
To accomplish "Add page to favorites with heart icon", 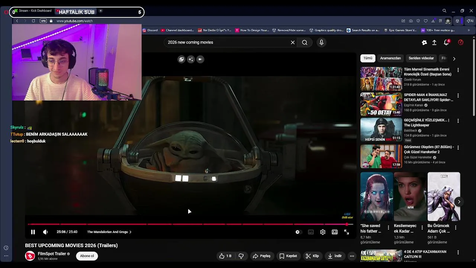I will pos(426,21).
